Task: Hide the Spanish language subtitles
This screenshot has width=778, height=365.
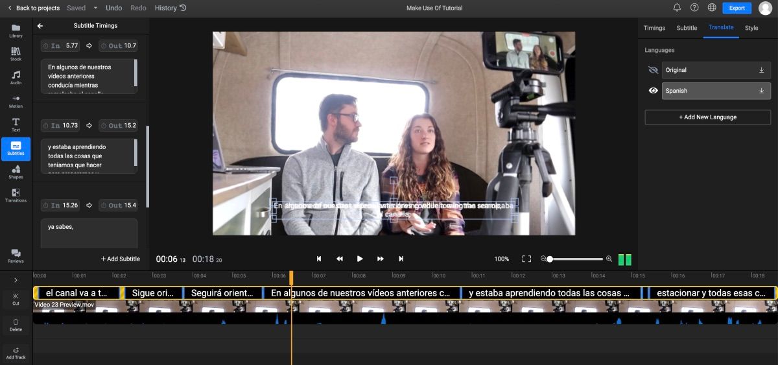Action: click(653, 91)
